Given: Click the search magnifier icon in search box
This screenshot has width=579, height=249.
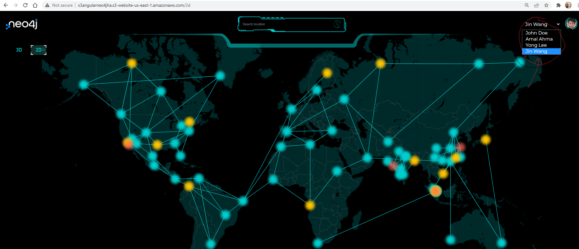Looking at the screenshot, I should [x=337, y=24].
